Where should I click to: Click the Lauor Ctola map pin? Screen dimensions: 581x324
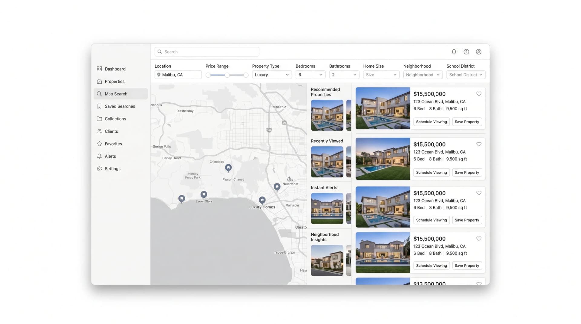(x=204, y=194)
